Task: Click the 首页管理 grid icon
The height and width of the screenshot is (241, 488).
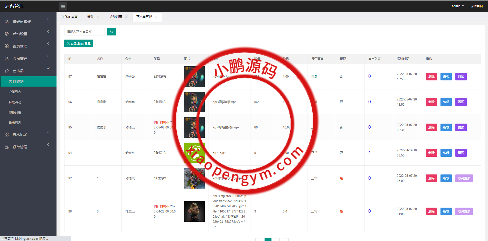Action: (7, 46)
